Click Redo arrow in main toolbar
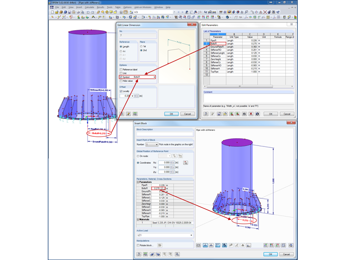Screen dimensions: 346x260 [92, 12]
